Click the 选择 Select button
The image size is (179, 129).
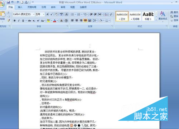[x=174, y=20]
